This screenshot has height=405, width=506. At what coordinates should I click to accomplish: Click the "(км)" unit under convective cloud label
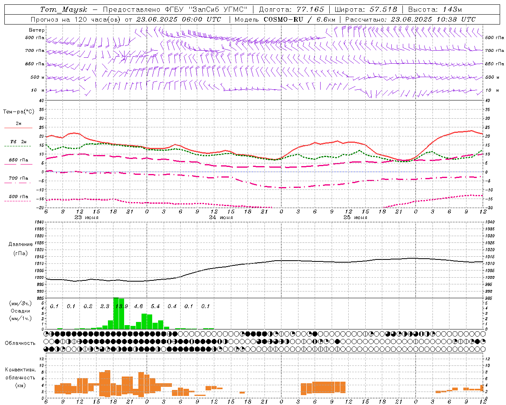(21, 385)
